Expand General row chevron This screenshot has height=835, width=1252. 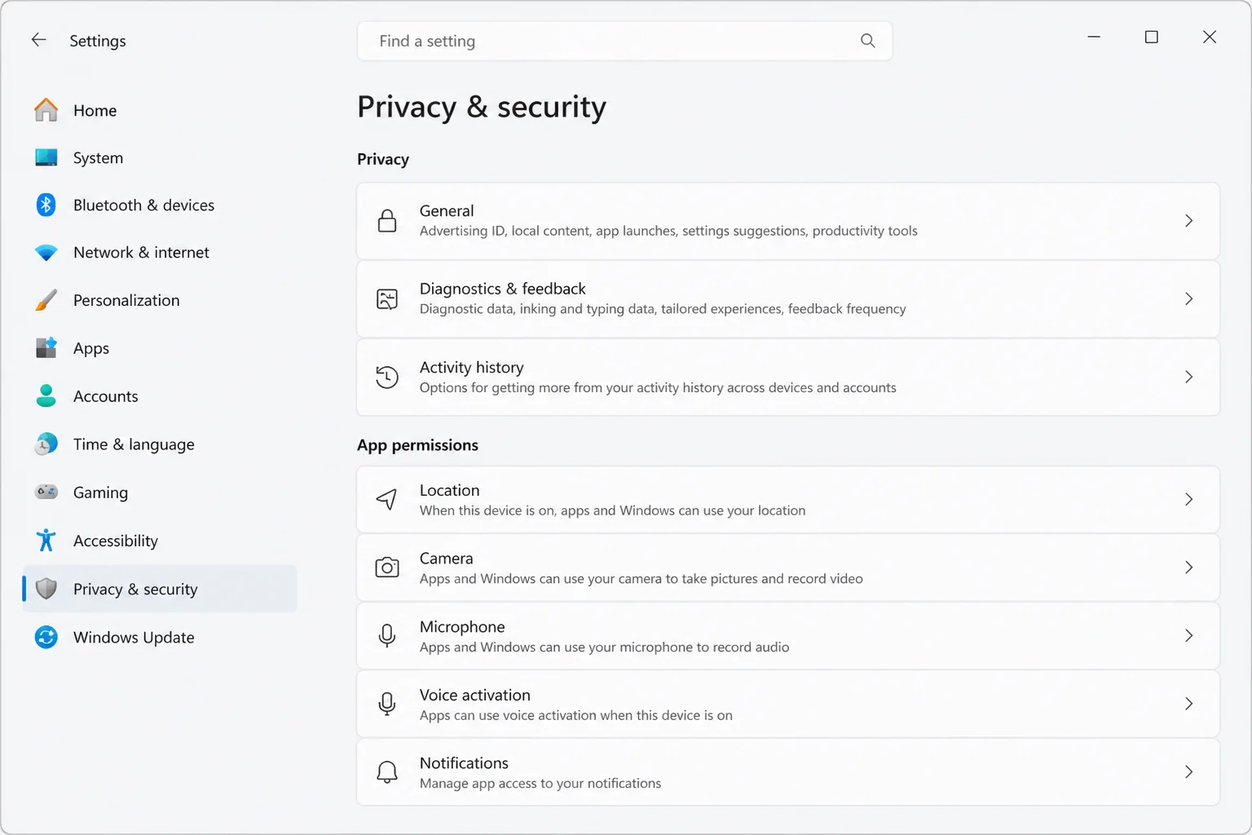point(1188,221)
